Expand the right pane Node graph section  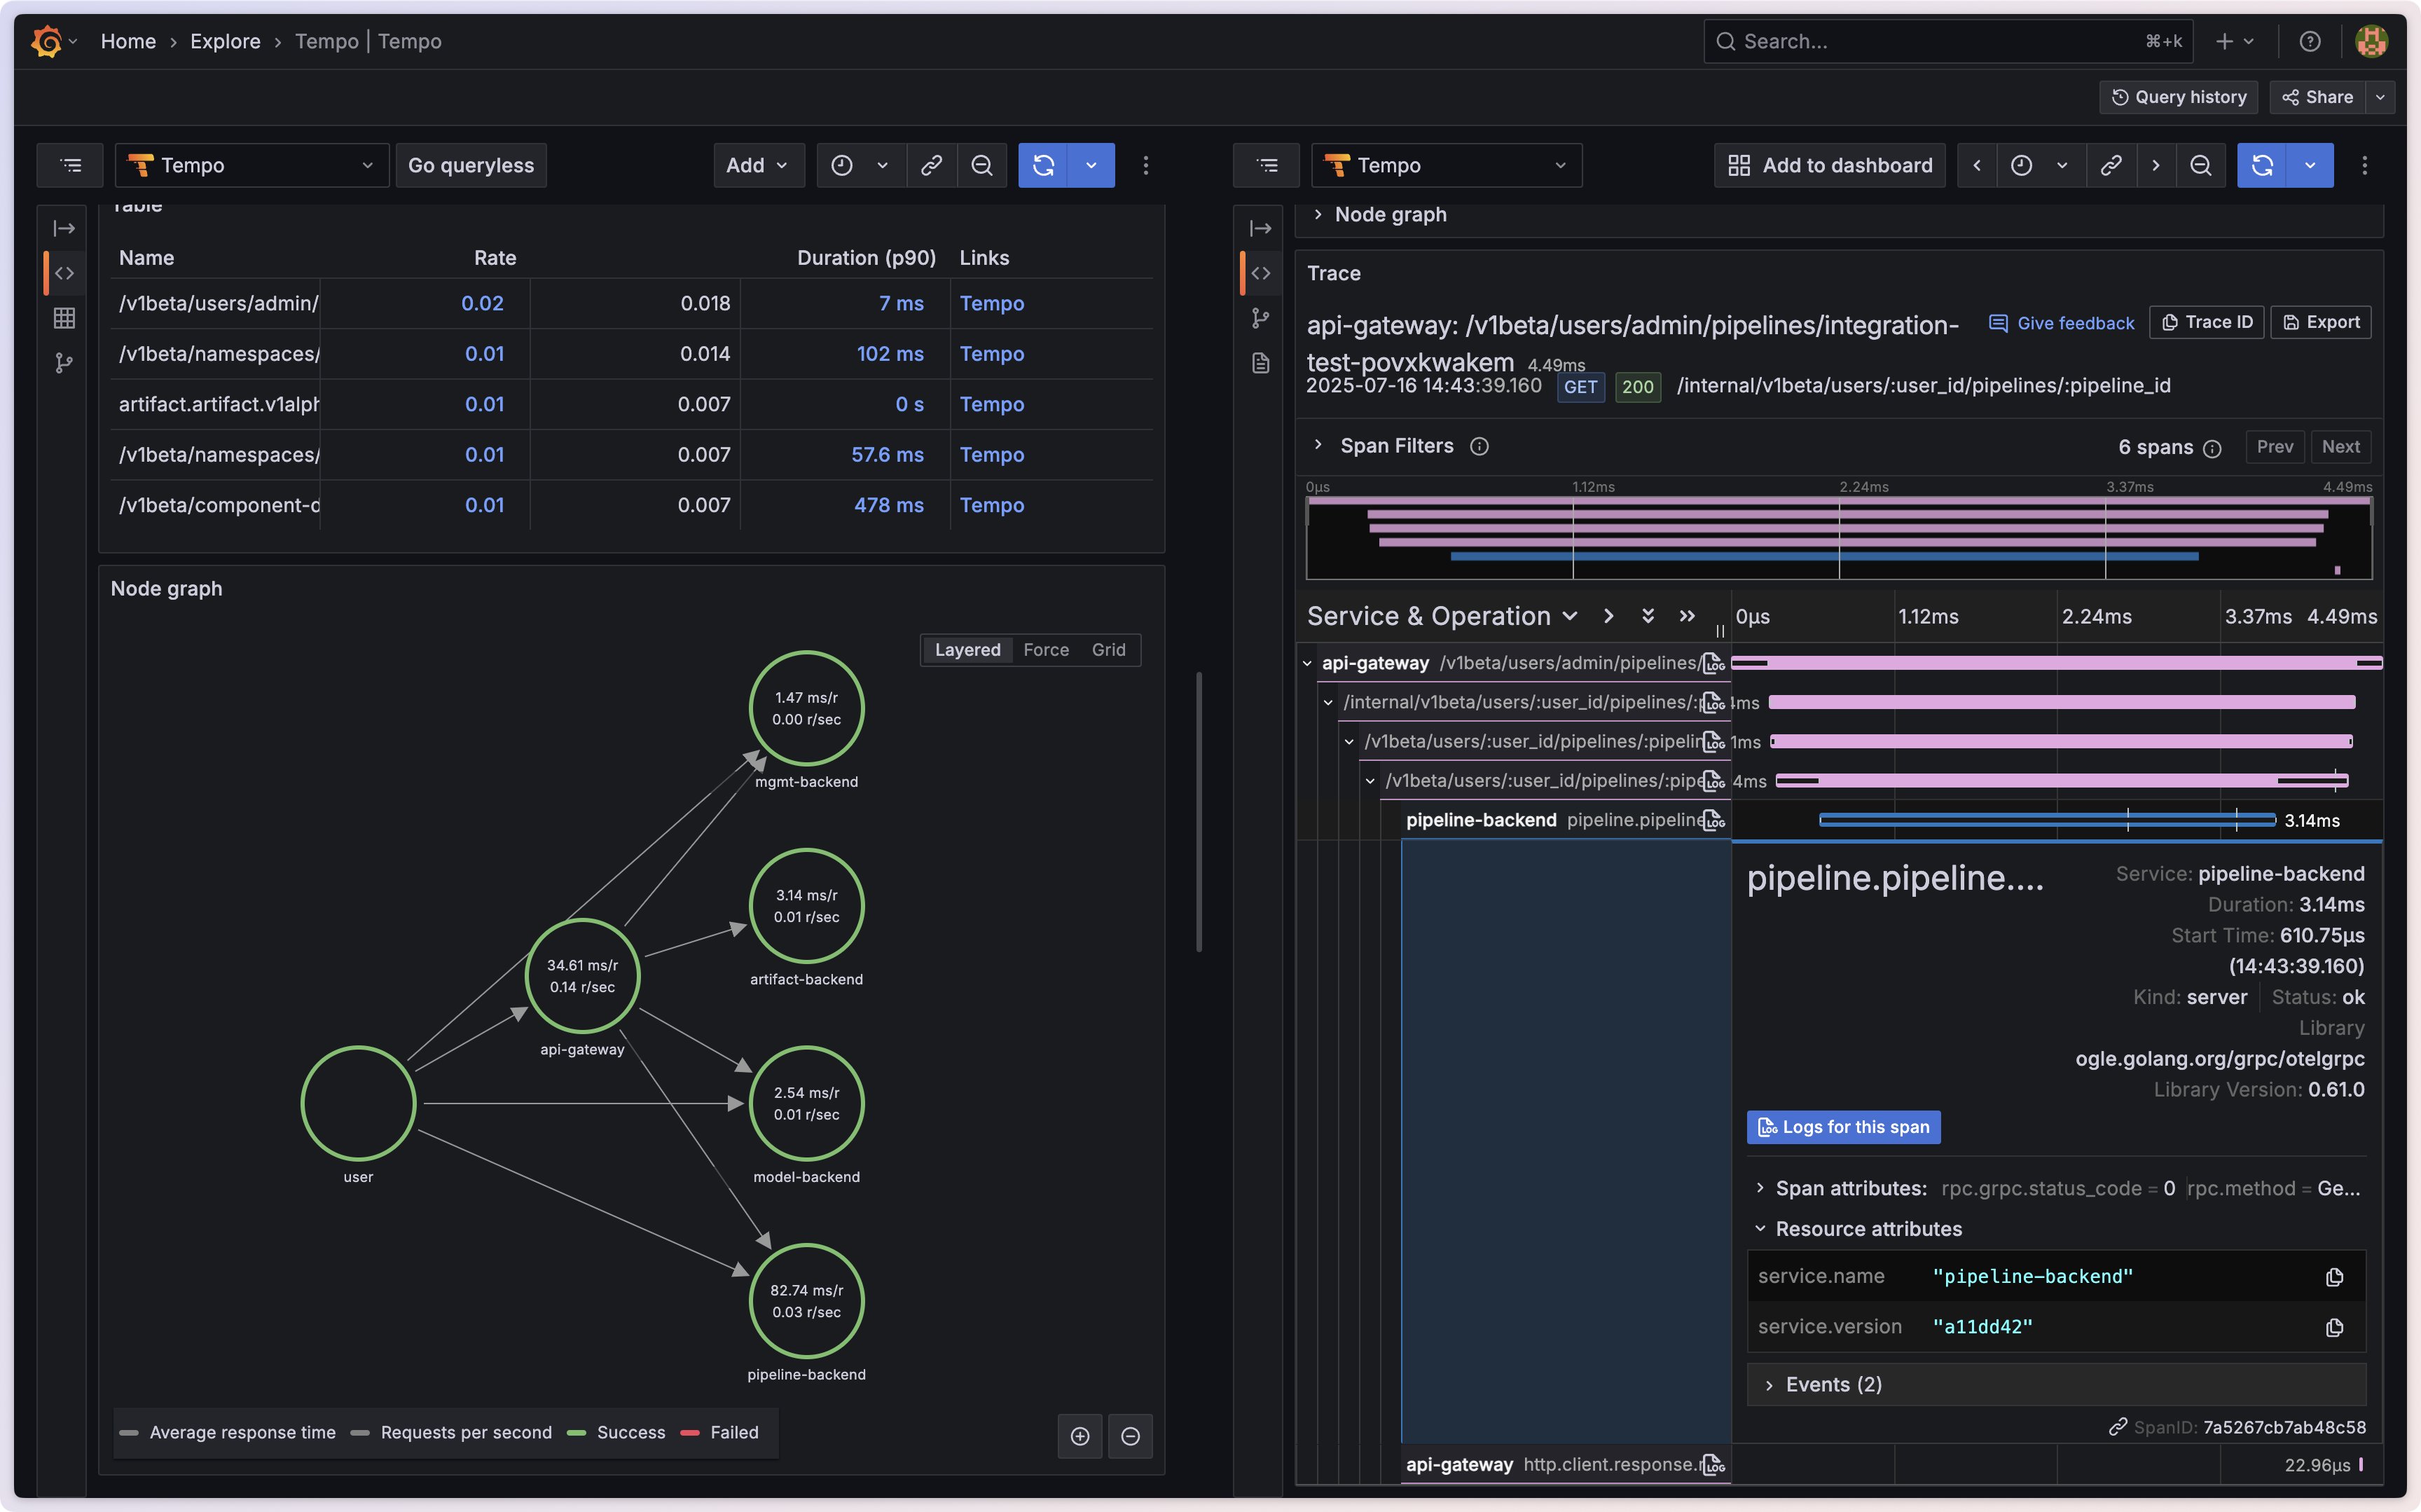pos(1318,214)
